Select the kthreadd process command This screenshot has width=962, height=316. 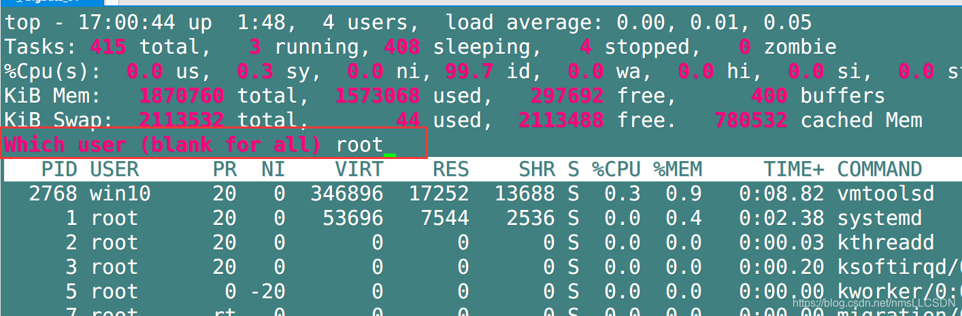pyautogui.click(x=886, y=243)
